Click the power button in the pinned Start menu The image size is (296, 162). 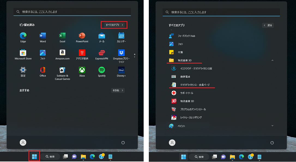(x=123, y=142)
